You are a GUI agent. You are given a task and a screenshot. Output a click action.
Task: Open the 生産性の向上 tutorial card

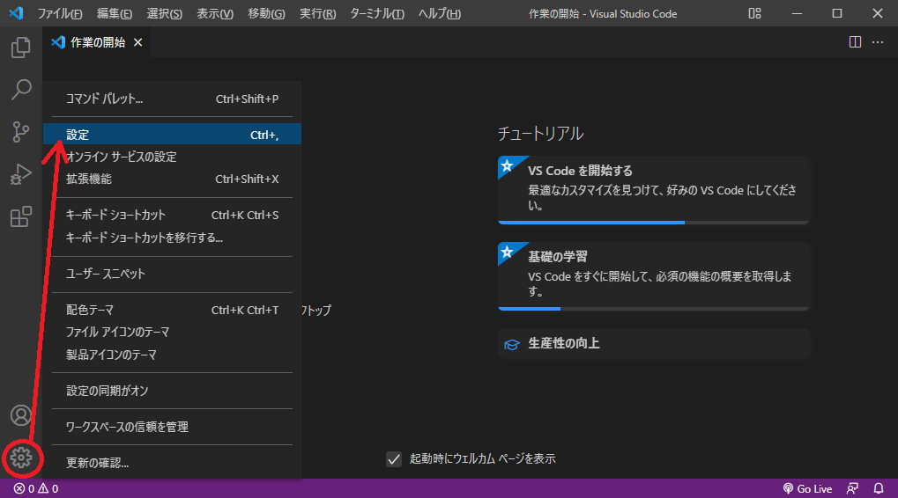pyautogui.click(x=654, y=343)
